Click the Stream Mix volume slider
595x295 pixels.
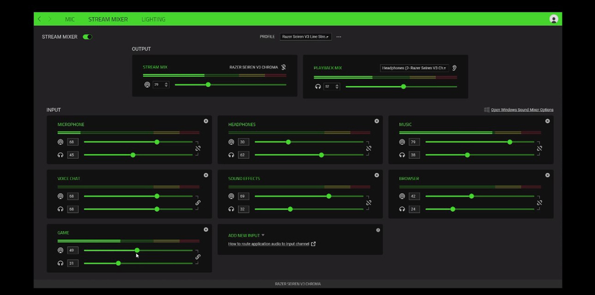point(230,85)
